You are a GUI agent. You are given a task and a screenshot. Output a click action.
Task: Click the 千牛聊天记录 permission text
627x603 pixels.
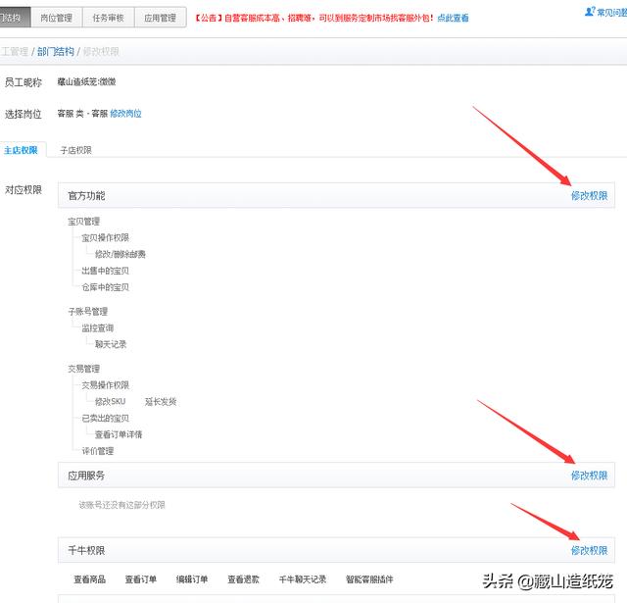pyautogui.click(x=303, y=579)
